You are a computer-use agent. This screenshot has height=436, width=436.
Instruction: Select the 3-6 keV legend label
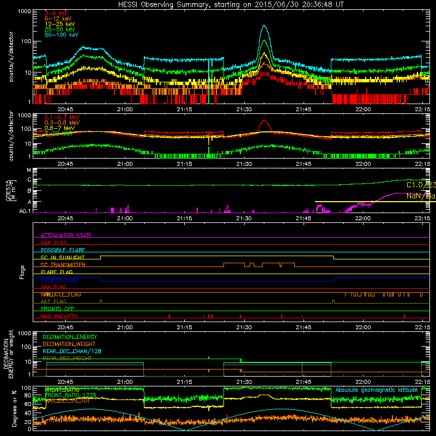tap(56, 13)
